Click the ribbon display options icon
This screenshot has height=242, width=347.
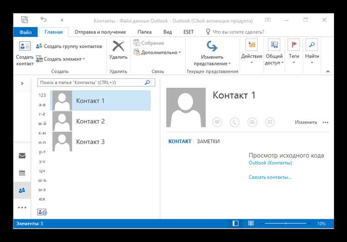tap(267, 20)
